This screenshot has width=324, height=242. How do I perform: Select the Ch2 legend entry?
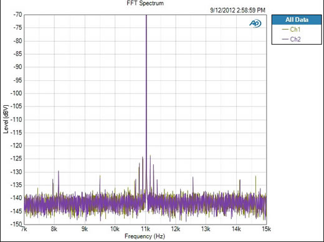coord(291,39)
